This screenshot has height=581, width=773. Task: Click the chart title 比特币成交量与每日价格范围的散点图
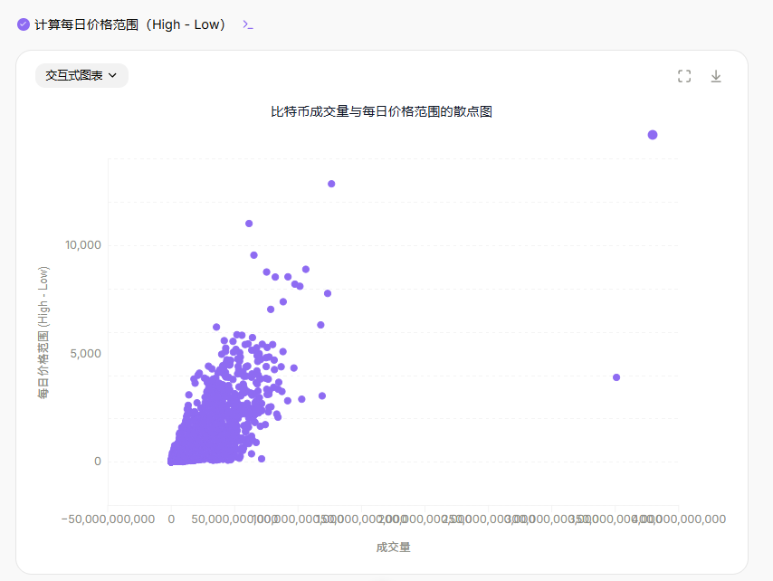click(x=382, y=111)
